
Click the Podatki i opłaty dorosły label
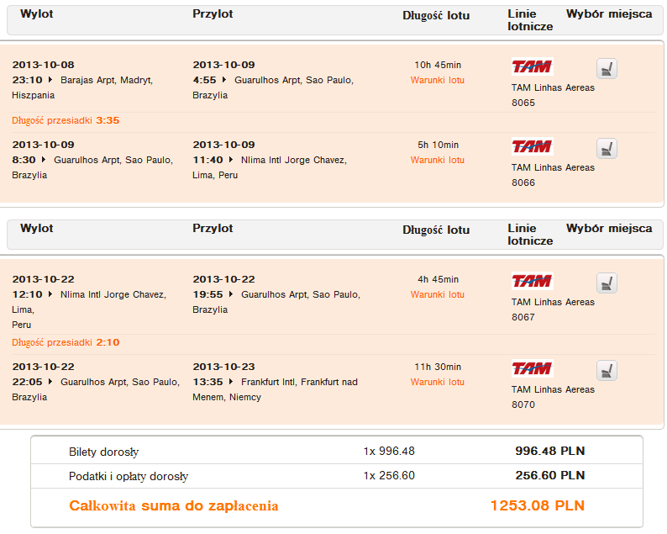click(x=128, y=477)
